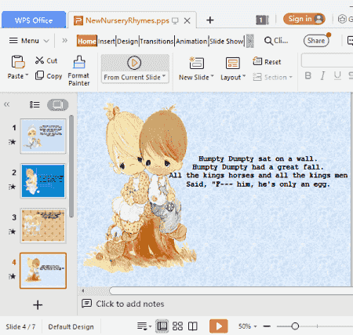Toggle Italic formatting
The width and height of the screenshot is (353, 335).
click(323, 76)
